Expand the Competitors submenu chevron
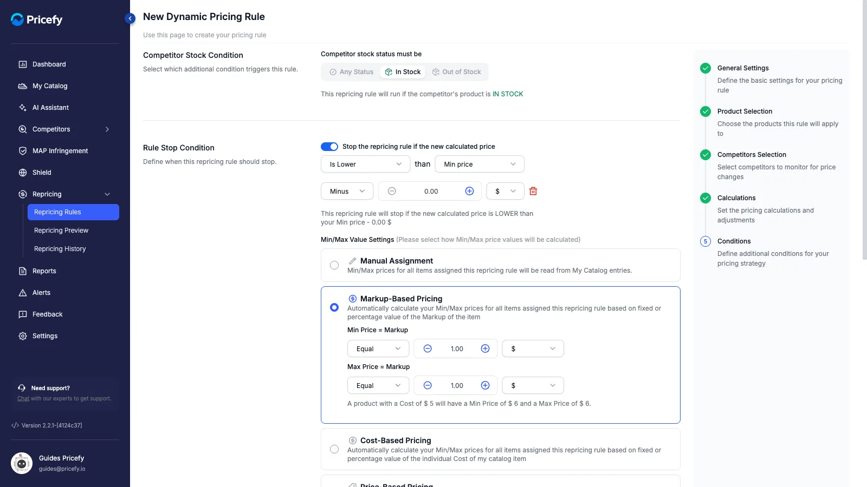The image size is (867, 487). (107, 129)
